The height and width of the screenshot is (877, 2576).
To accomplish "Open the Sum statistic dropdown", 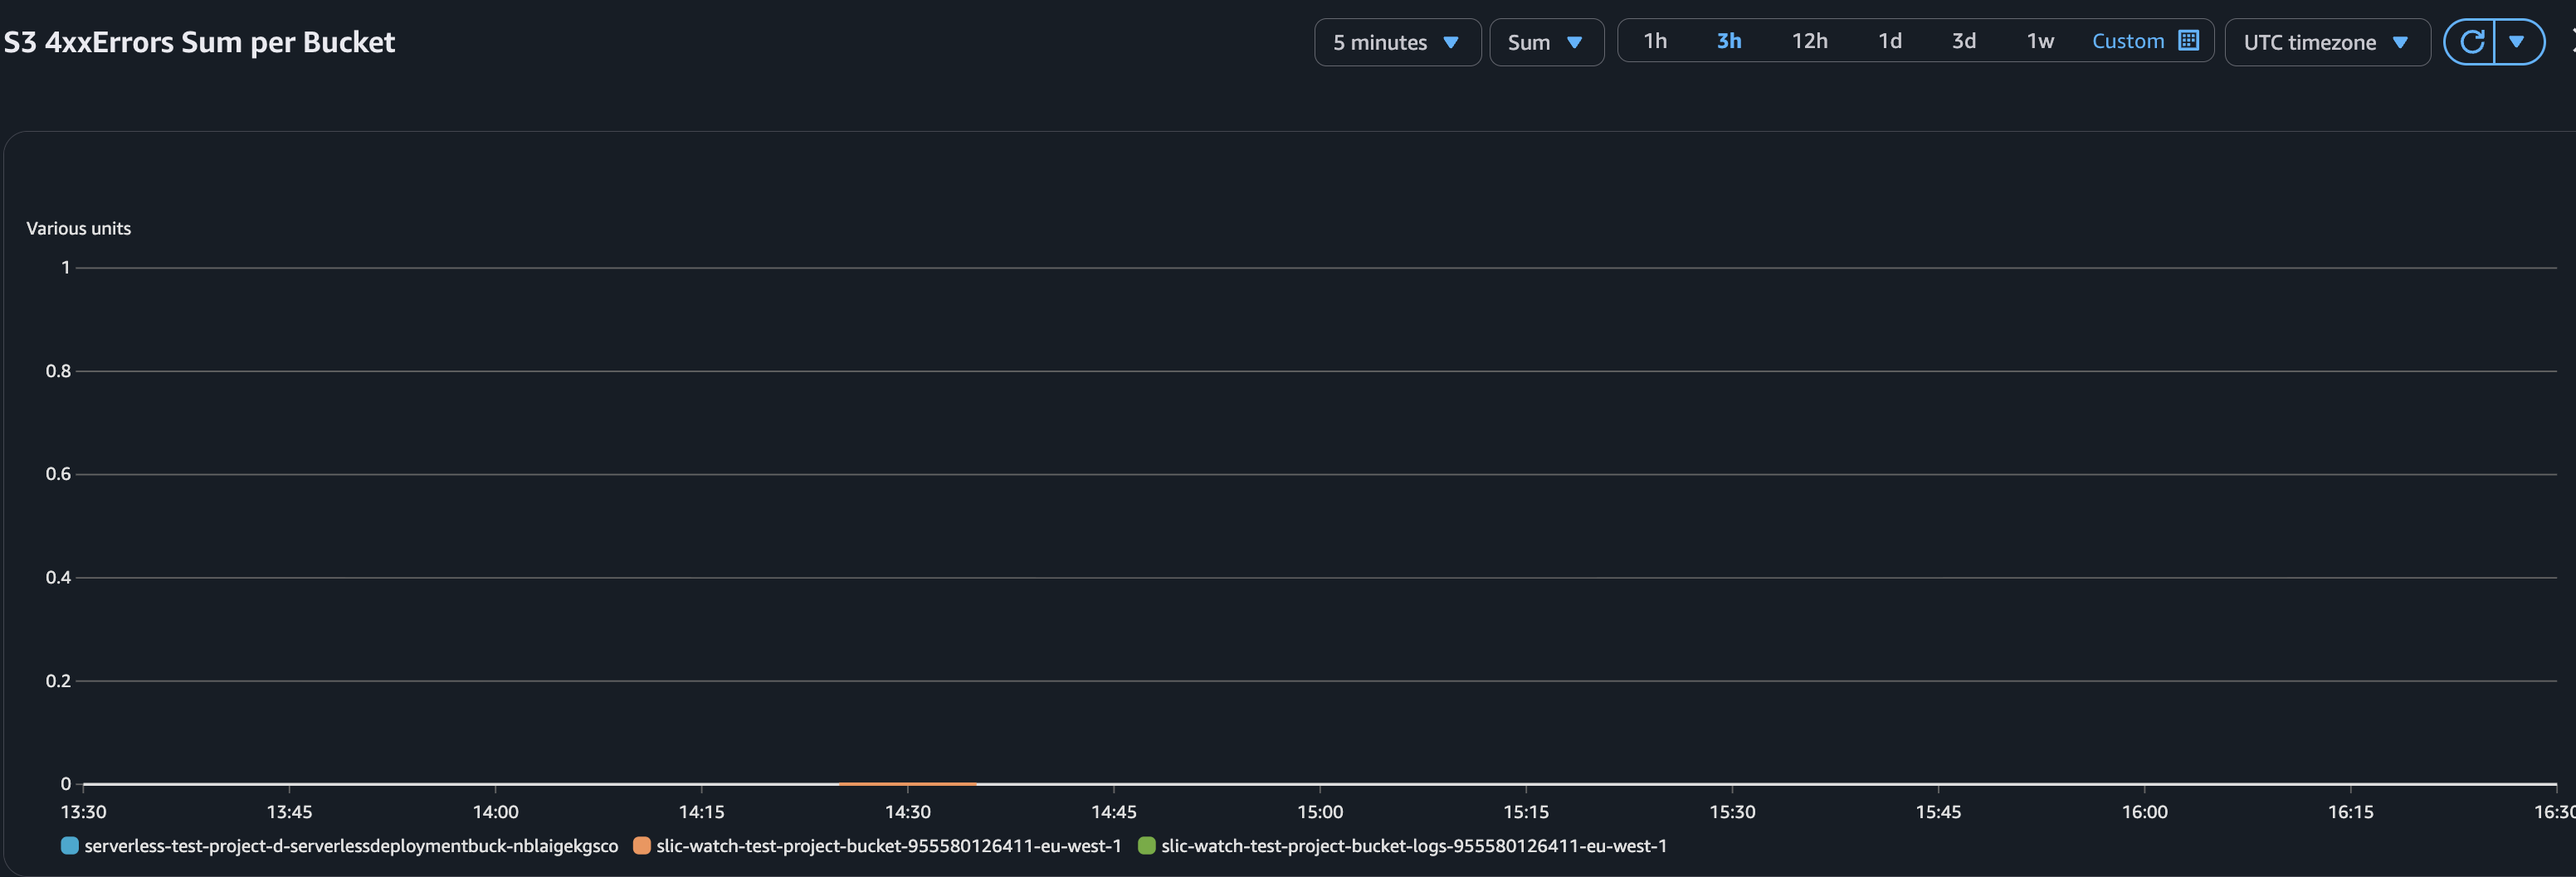I will click(1546, 42).
